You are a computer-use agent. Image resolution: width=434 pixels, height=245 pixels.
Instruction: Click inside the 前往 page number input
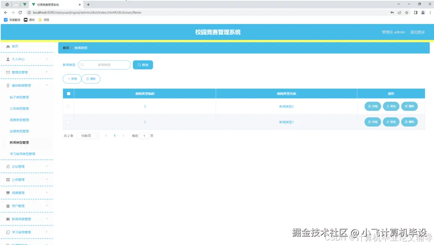144,136
